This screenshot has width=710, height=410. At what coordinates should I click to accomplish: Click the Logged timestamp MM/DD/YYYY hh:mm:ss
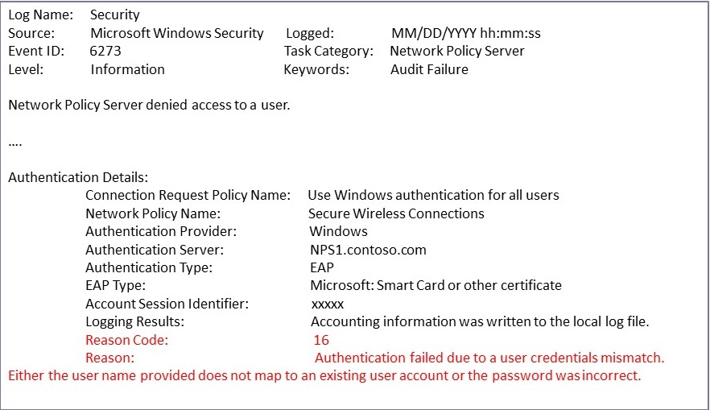(x=466, y=33)
